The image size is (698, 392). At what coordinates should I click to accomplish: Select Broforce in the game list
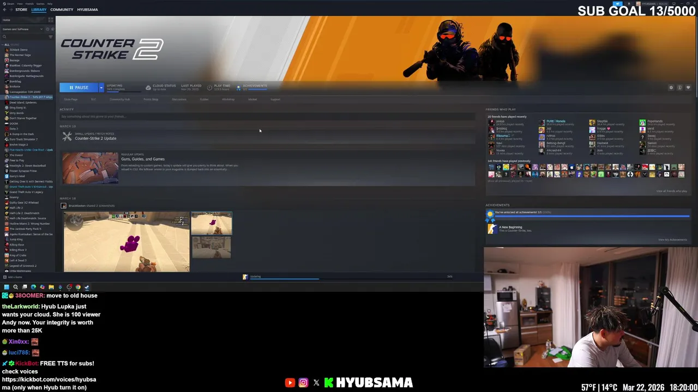15,87
